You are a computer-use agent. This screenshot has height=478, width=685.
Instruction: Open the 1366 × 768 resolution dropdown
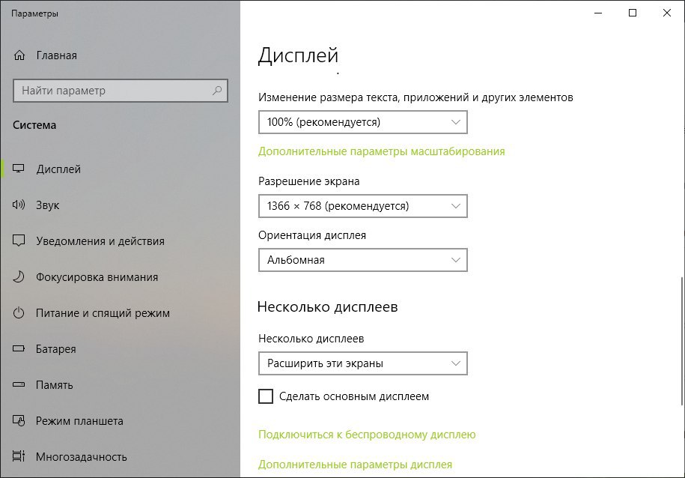362,206
